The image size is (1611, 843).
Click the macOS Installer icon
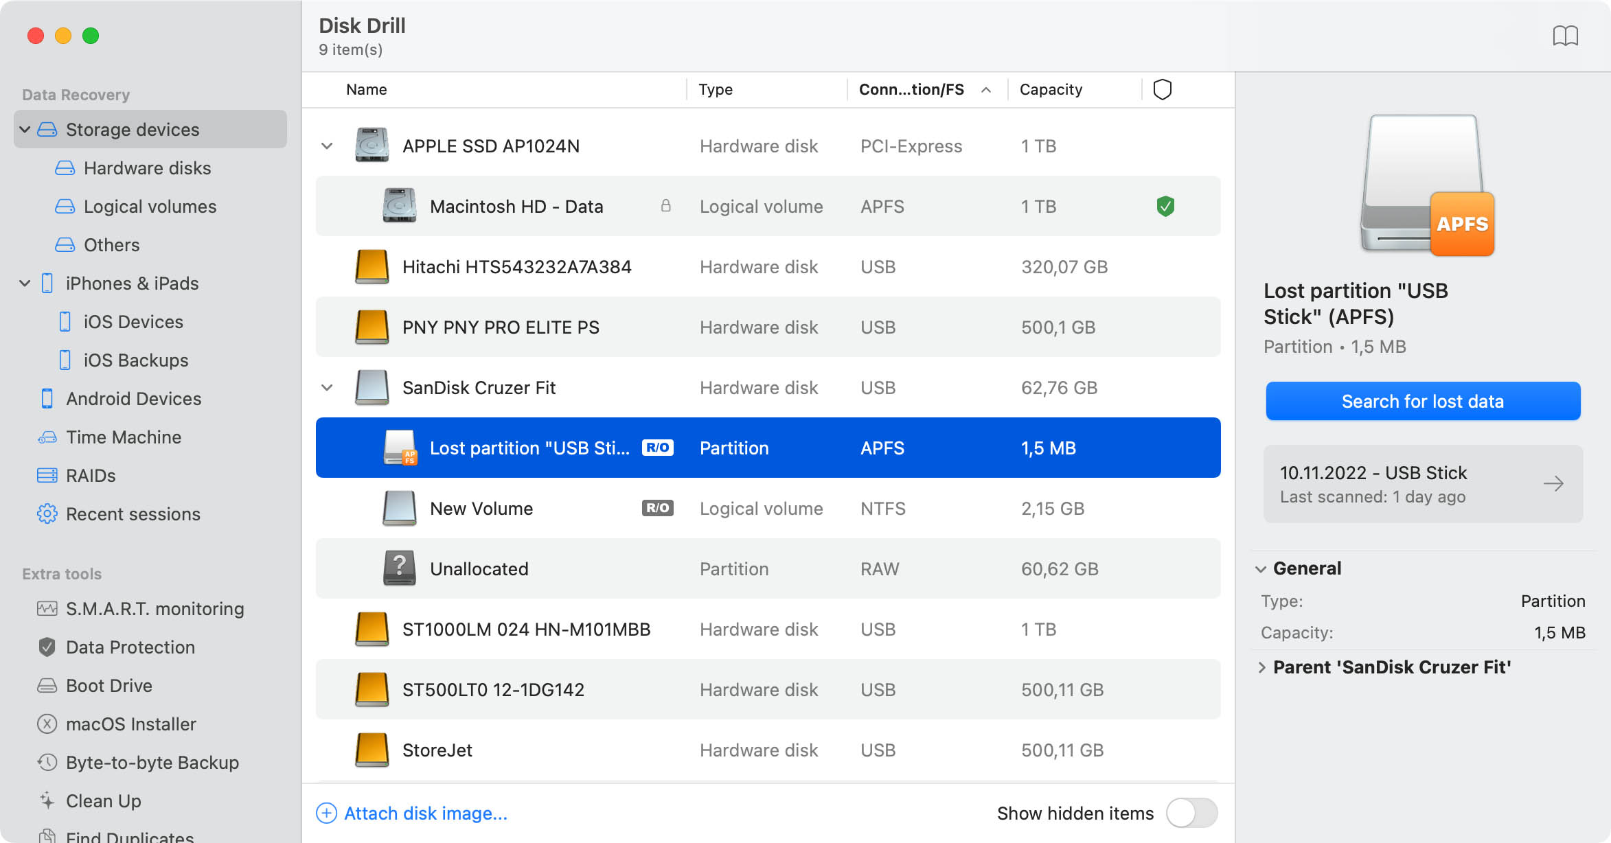click(47, 724)
